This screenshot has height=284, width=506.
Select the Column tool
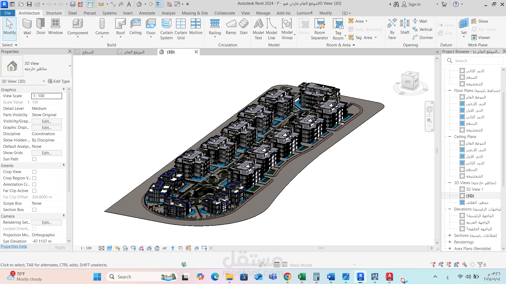pos(102,27)
